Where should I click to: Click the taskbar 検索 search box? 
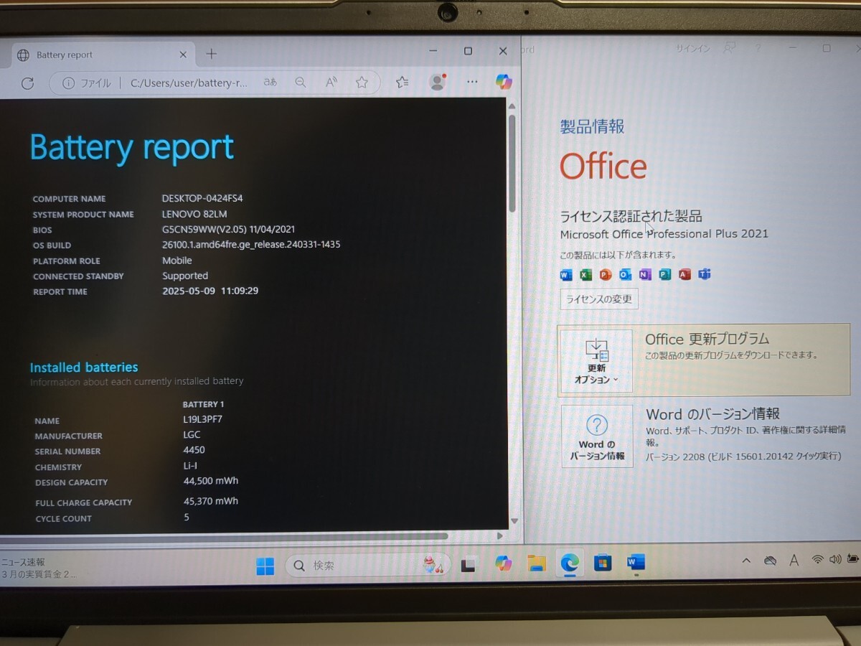click(x=368, y=566)
